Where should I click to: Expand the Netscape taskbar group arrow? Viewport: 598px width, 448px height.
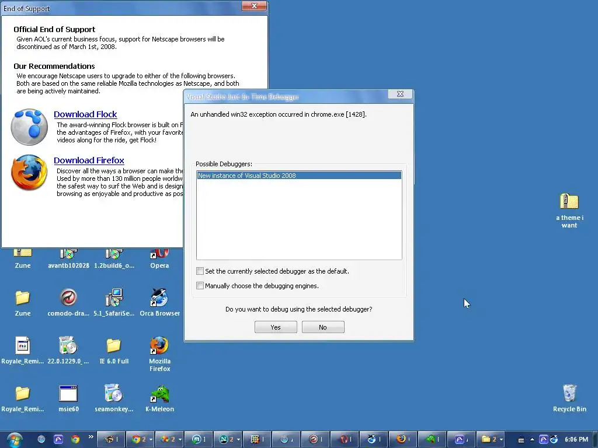pos(238,439)
